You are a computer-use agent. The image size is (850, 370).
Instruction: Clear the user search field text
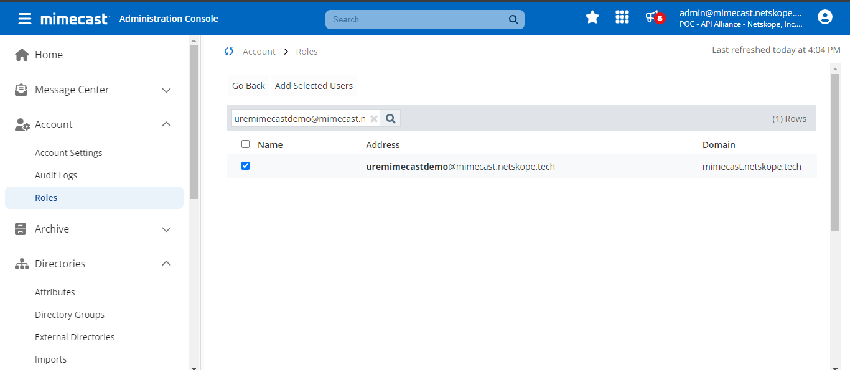coord(374,119)
